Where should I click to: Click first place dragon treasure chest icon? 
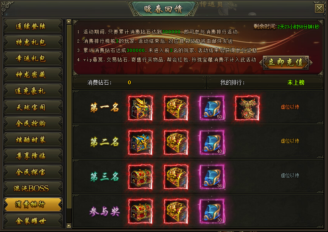click(140, 108)
